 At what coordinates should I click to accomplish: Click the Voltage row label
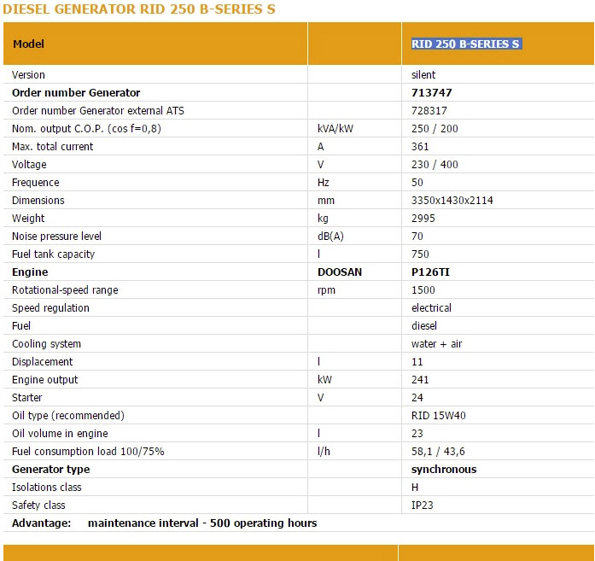29,164
